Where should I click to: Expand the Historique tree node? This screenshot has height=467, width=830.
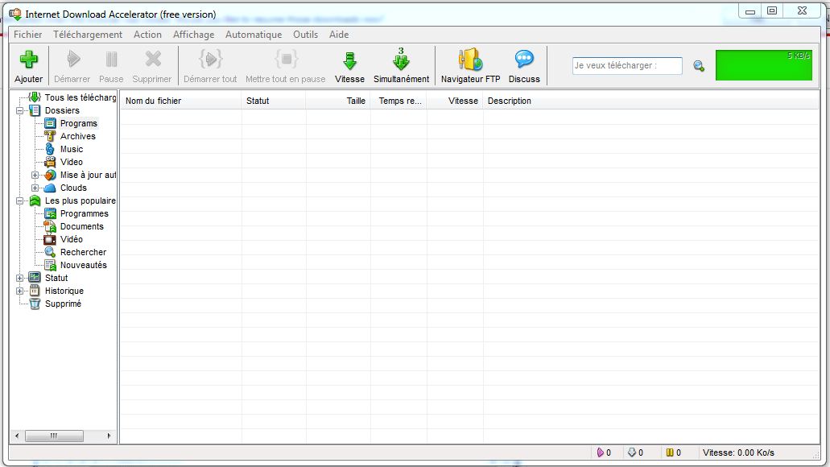click(x=19, y=291)
